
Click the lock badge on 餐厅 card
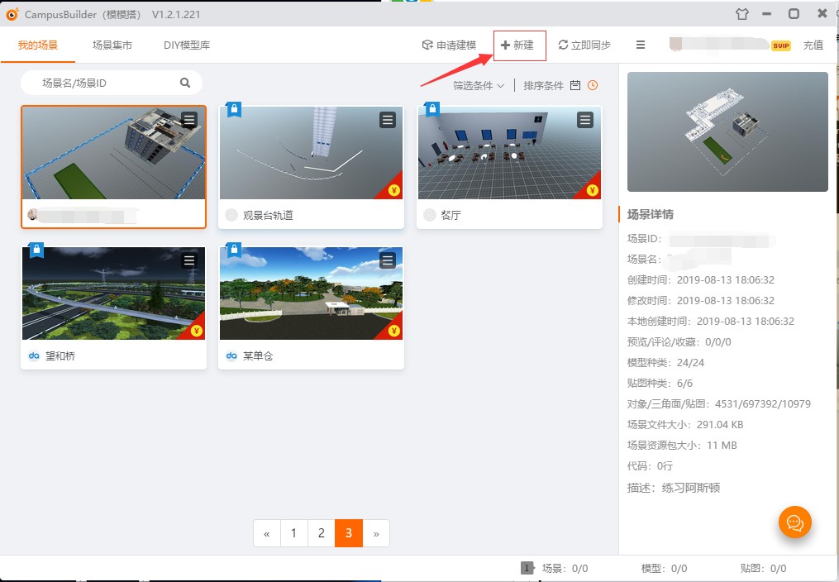point(432,109)
